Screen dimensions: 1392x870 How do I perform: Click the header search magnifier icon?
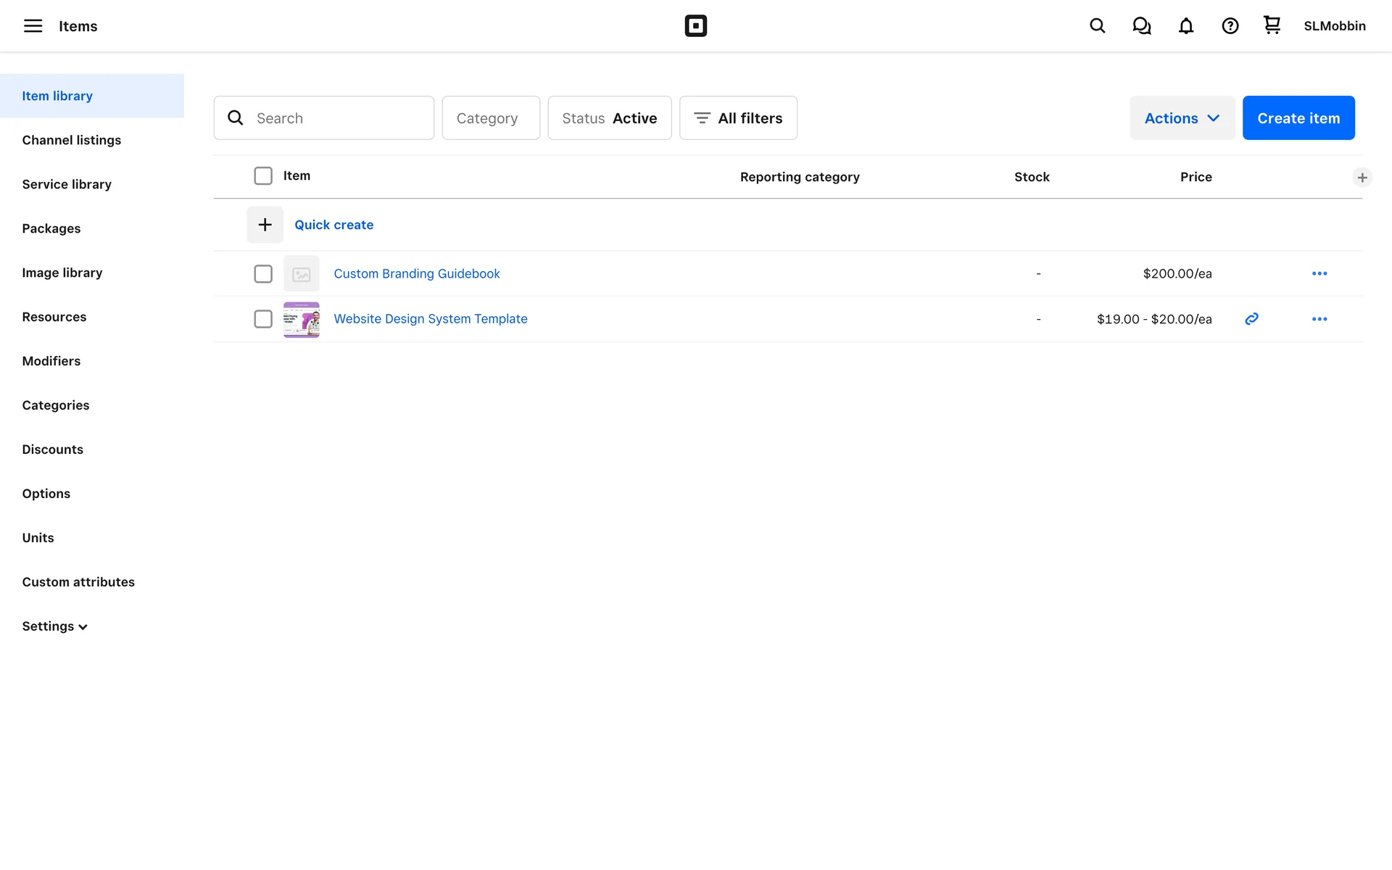click(1097, 26)
